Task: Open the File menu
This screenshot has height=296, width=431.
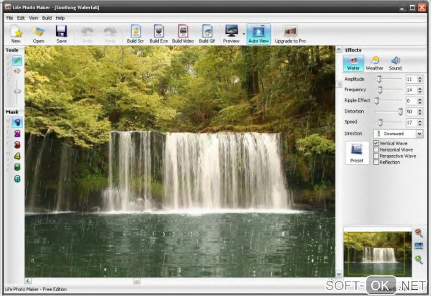Action: point(10,18)
